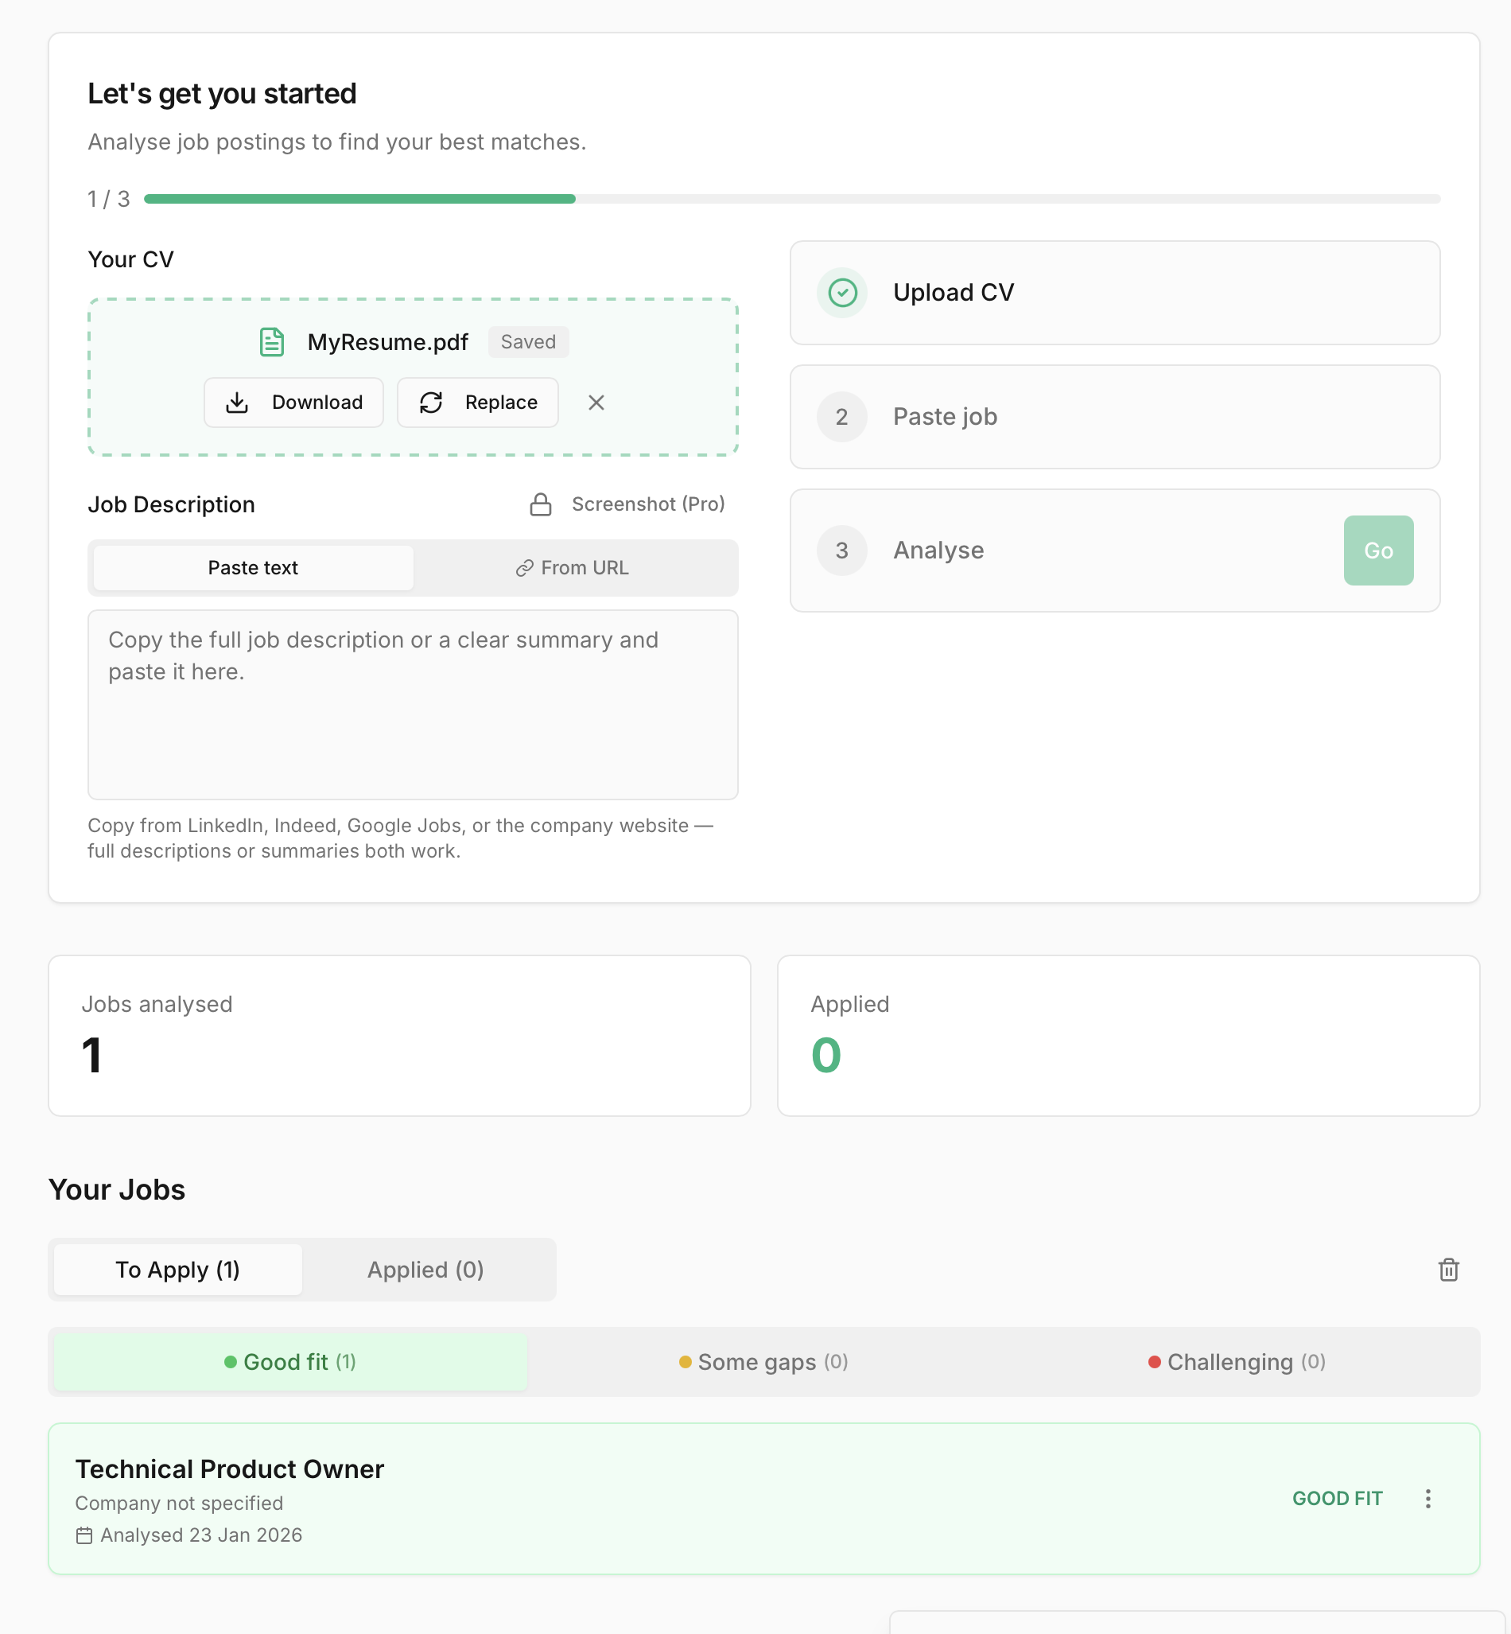The height and width of the screenshot is (1634, 1511).
Task: Toggle the Good fit filter
Action: click(x=289, y=1362)
